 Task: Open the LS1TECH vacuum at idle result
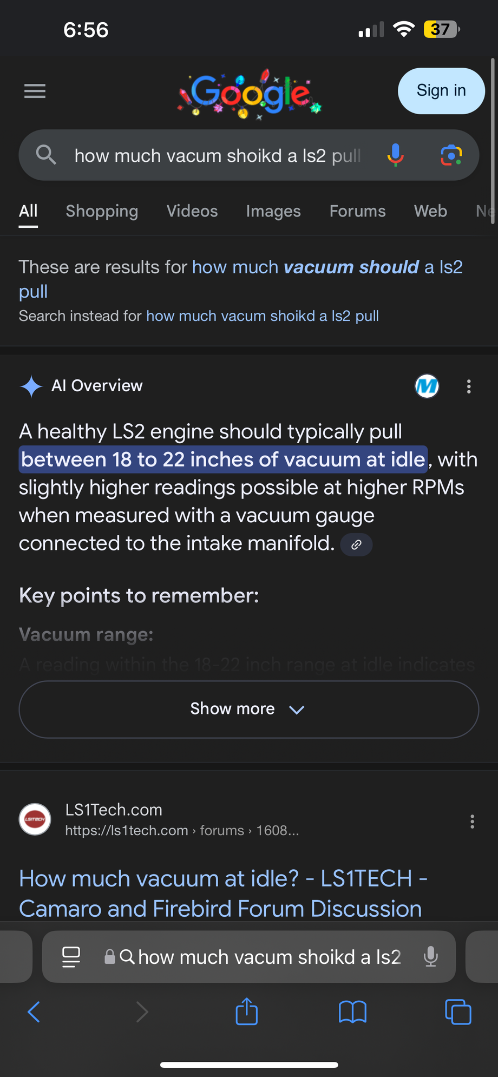[223, 894]
